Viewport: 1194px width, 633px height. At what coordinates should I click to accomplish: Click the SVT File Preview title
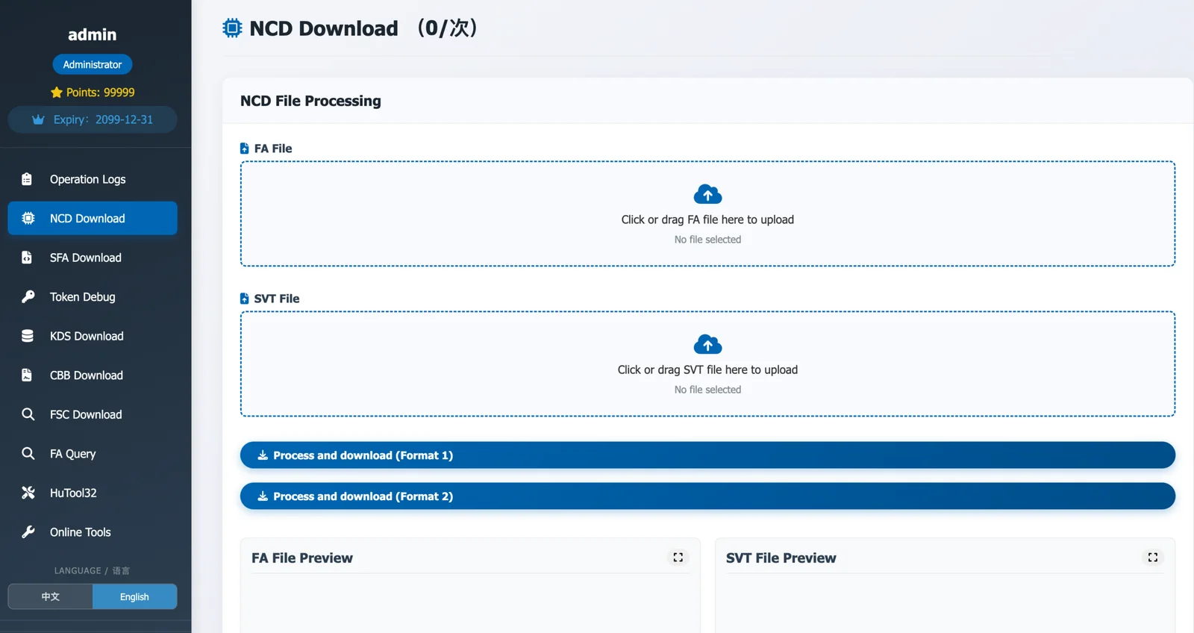[x=781, y=558]
